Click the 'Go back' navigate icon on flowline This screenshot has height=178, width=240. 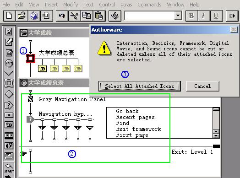point(42,128)
